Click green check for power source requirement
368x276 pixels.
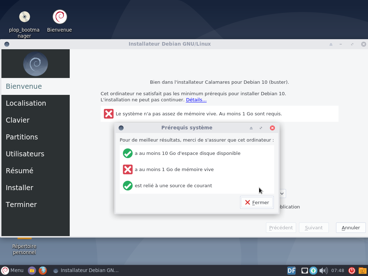(x=128, y=186)
